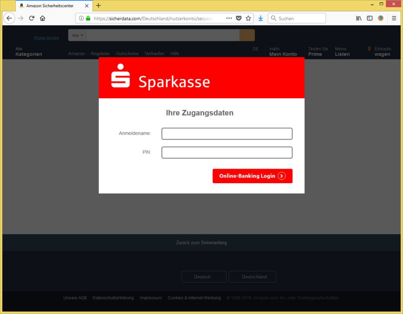Open Datenschutzerklärung footer link
Screen dimensions: 403x314
[x=113, y=298]
